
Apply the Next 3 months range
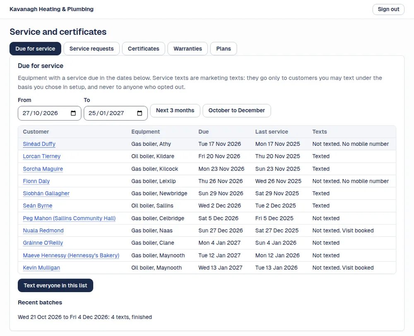(x=175, y=111)
